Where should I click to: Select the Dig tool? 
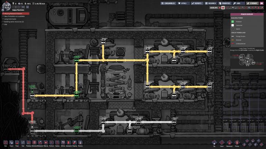pos(214,143)
